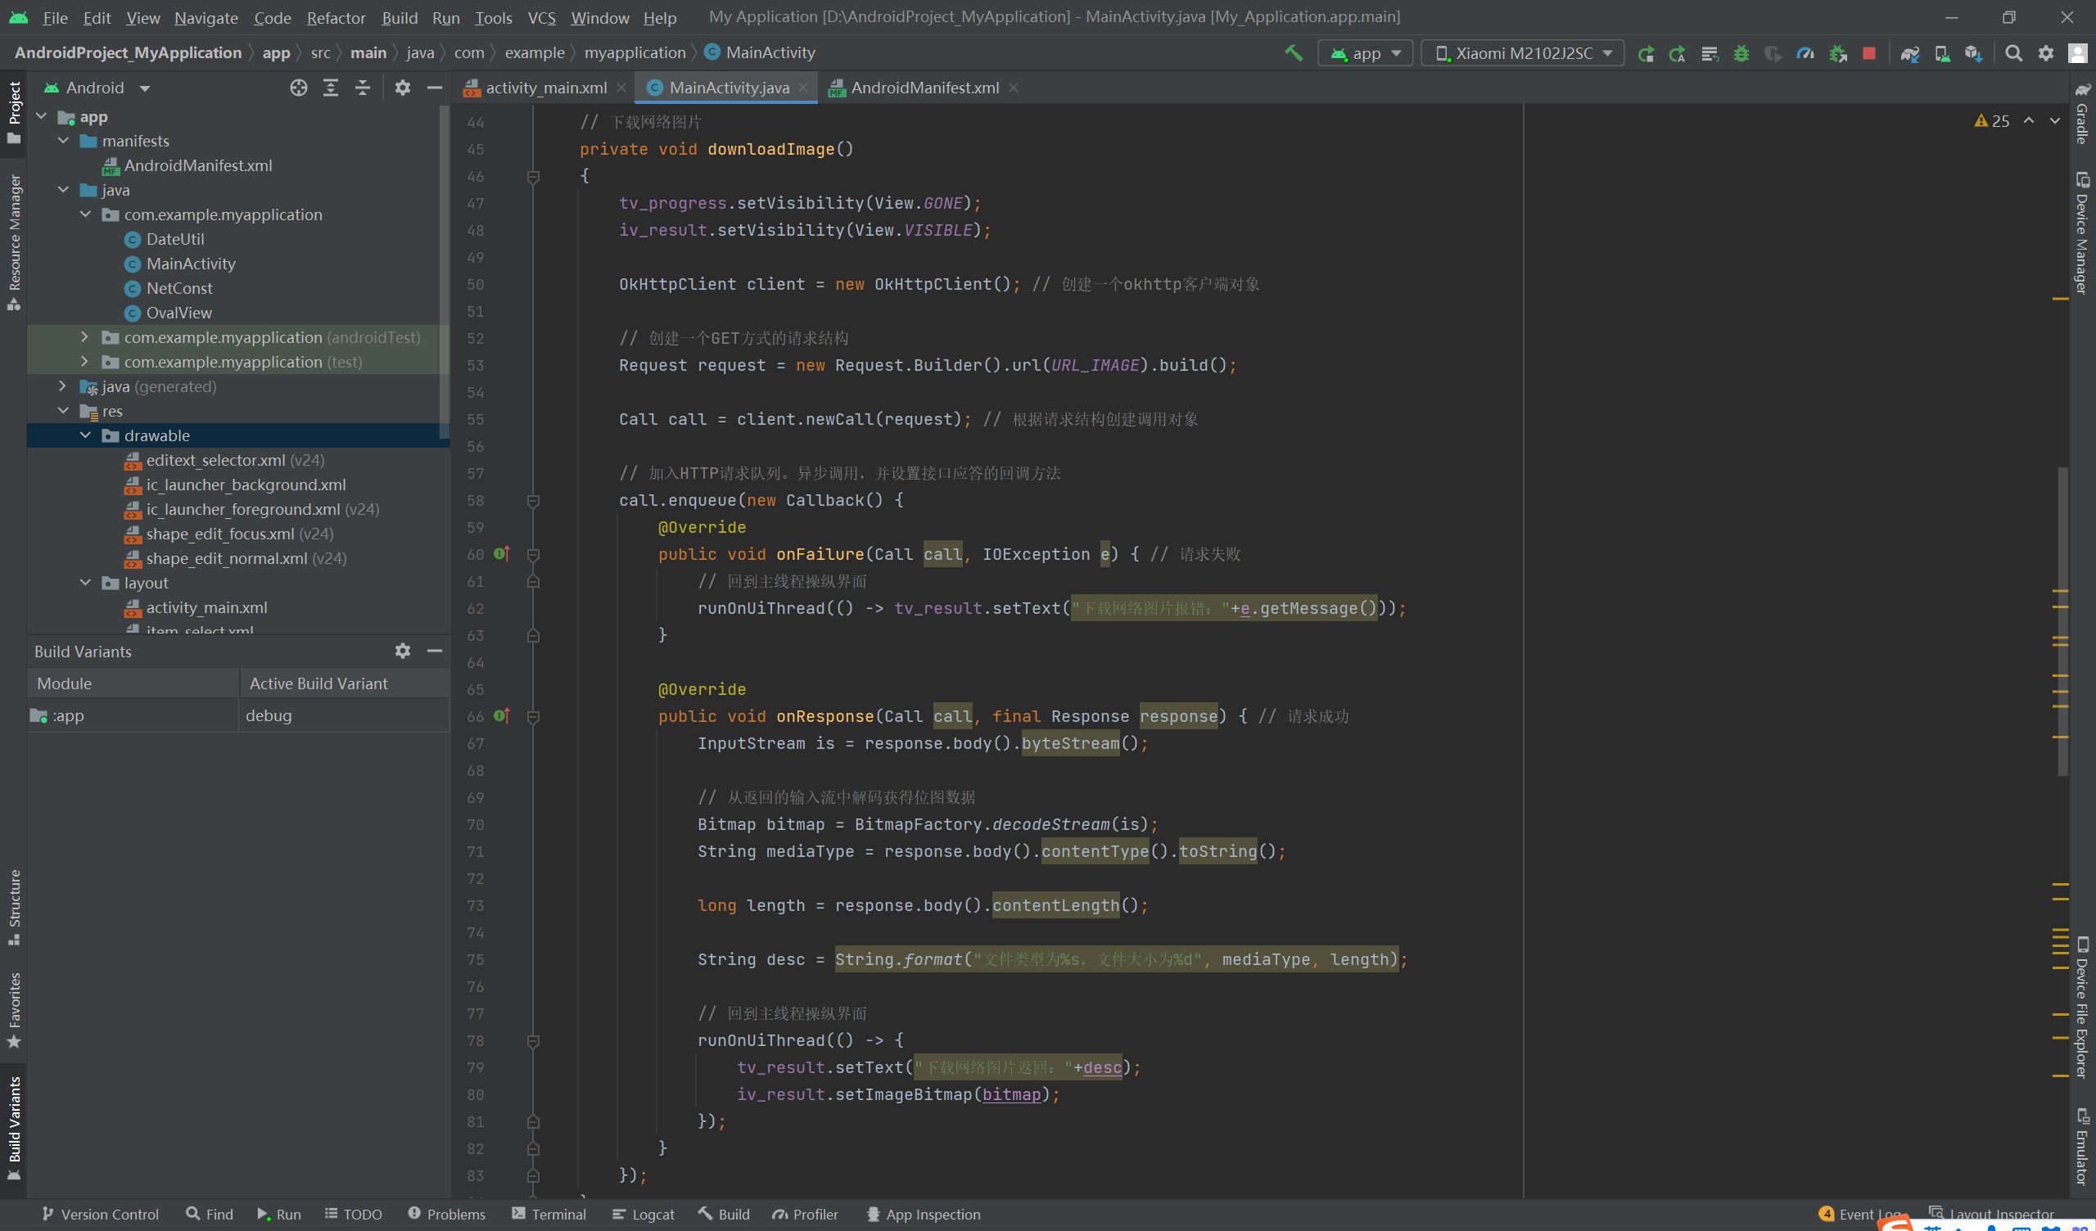Toggle fold marker at line 58
The width and height of the screenshot is (2096, 1231).
(x=533, y=501)
